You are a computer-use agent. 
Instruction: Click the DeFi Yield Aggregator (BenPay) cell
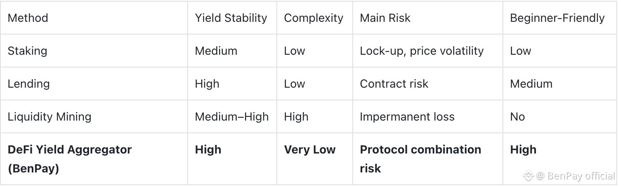click(70, 159)
